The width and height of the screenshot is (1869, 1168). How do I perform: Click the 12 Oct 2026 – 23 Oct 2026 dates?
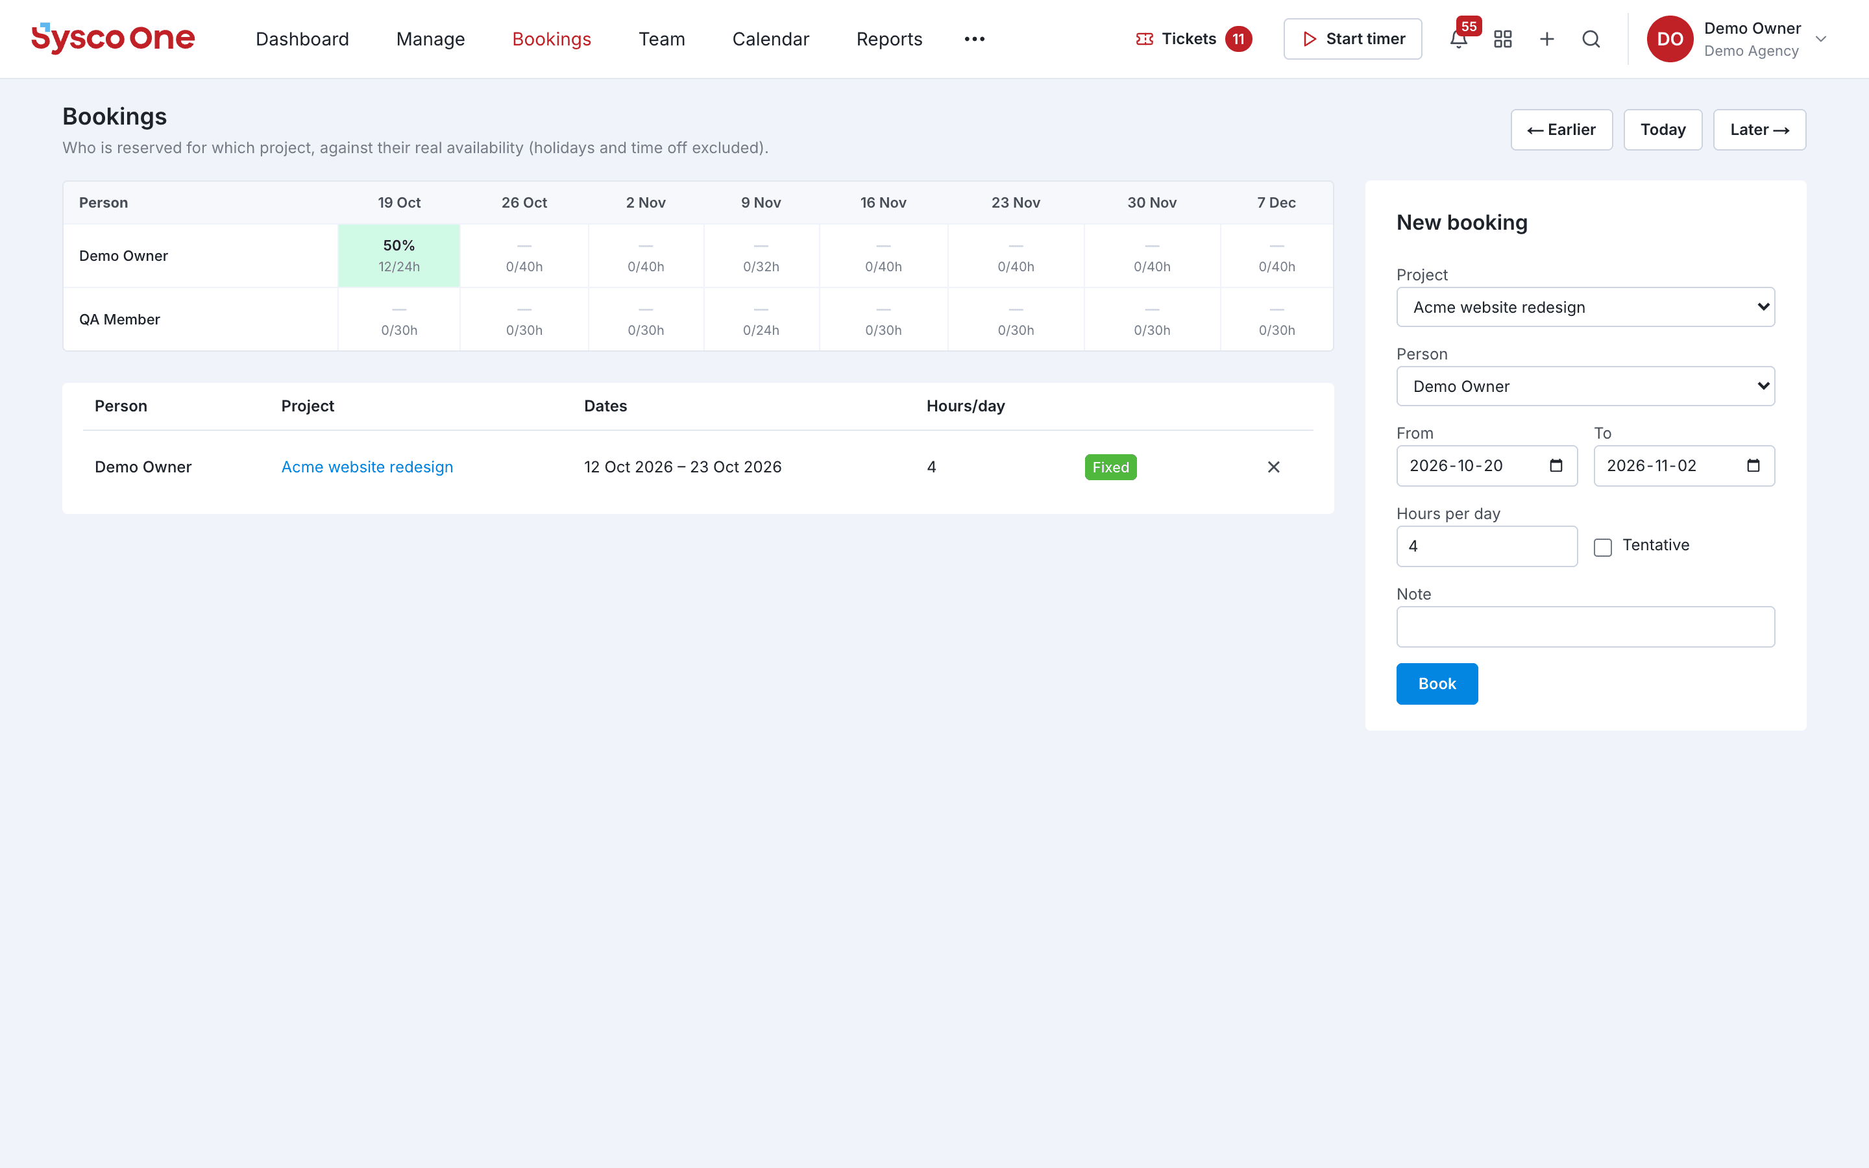(682, 467)
